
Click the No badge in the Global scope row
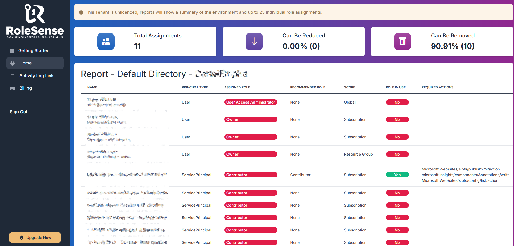[x=397, y=102]
